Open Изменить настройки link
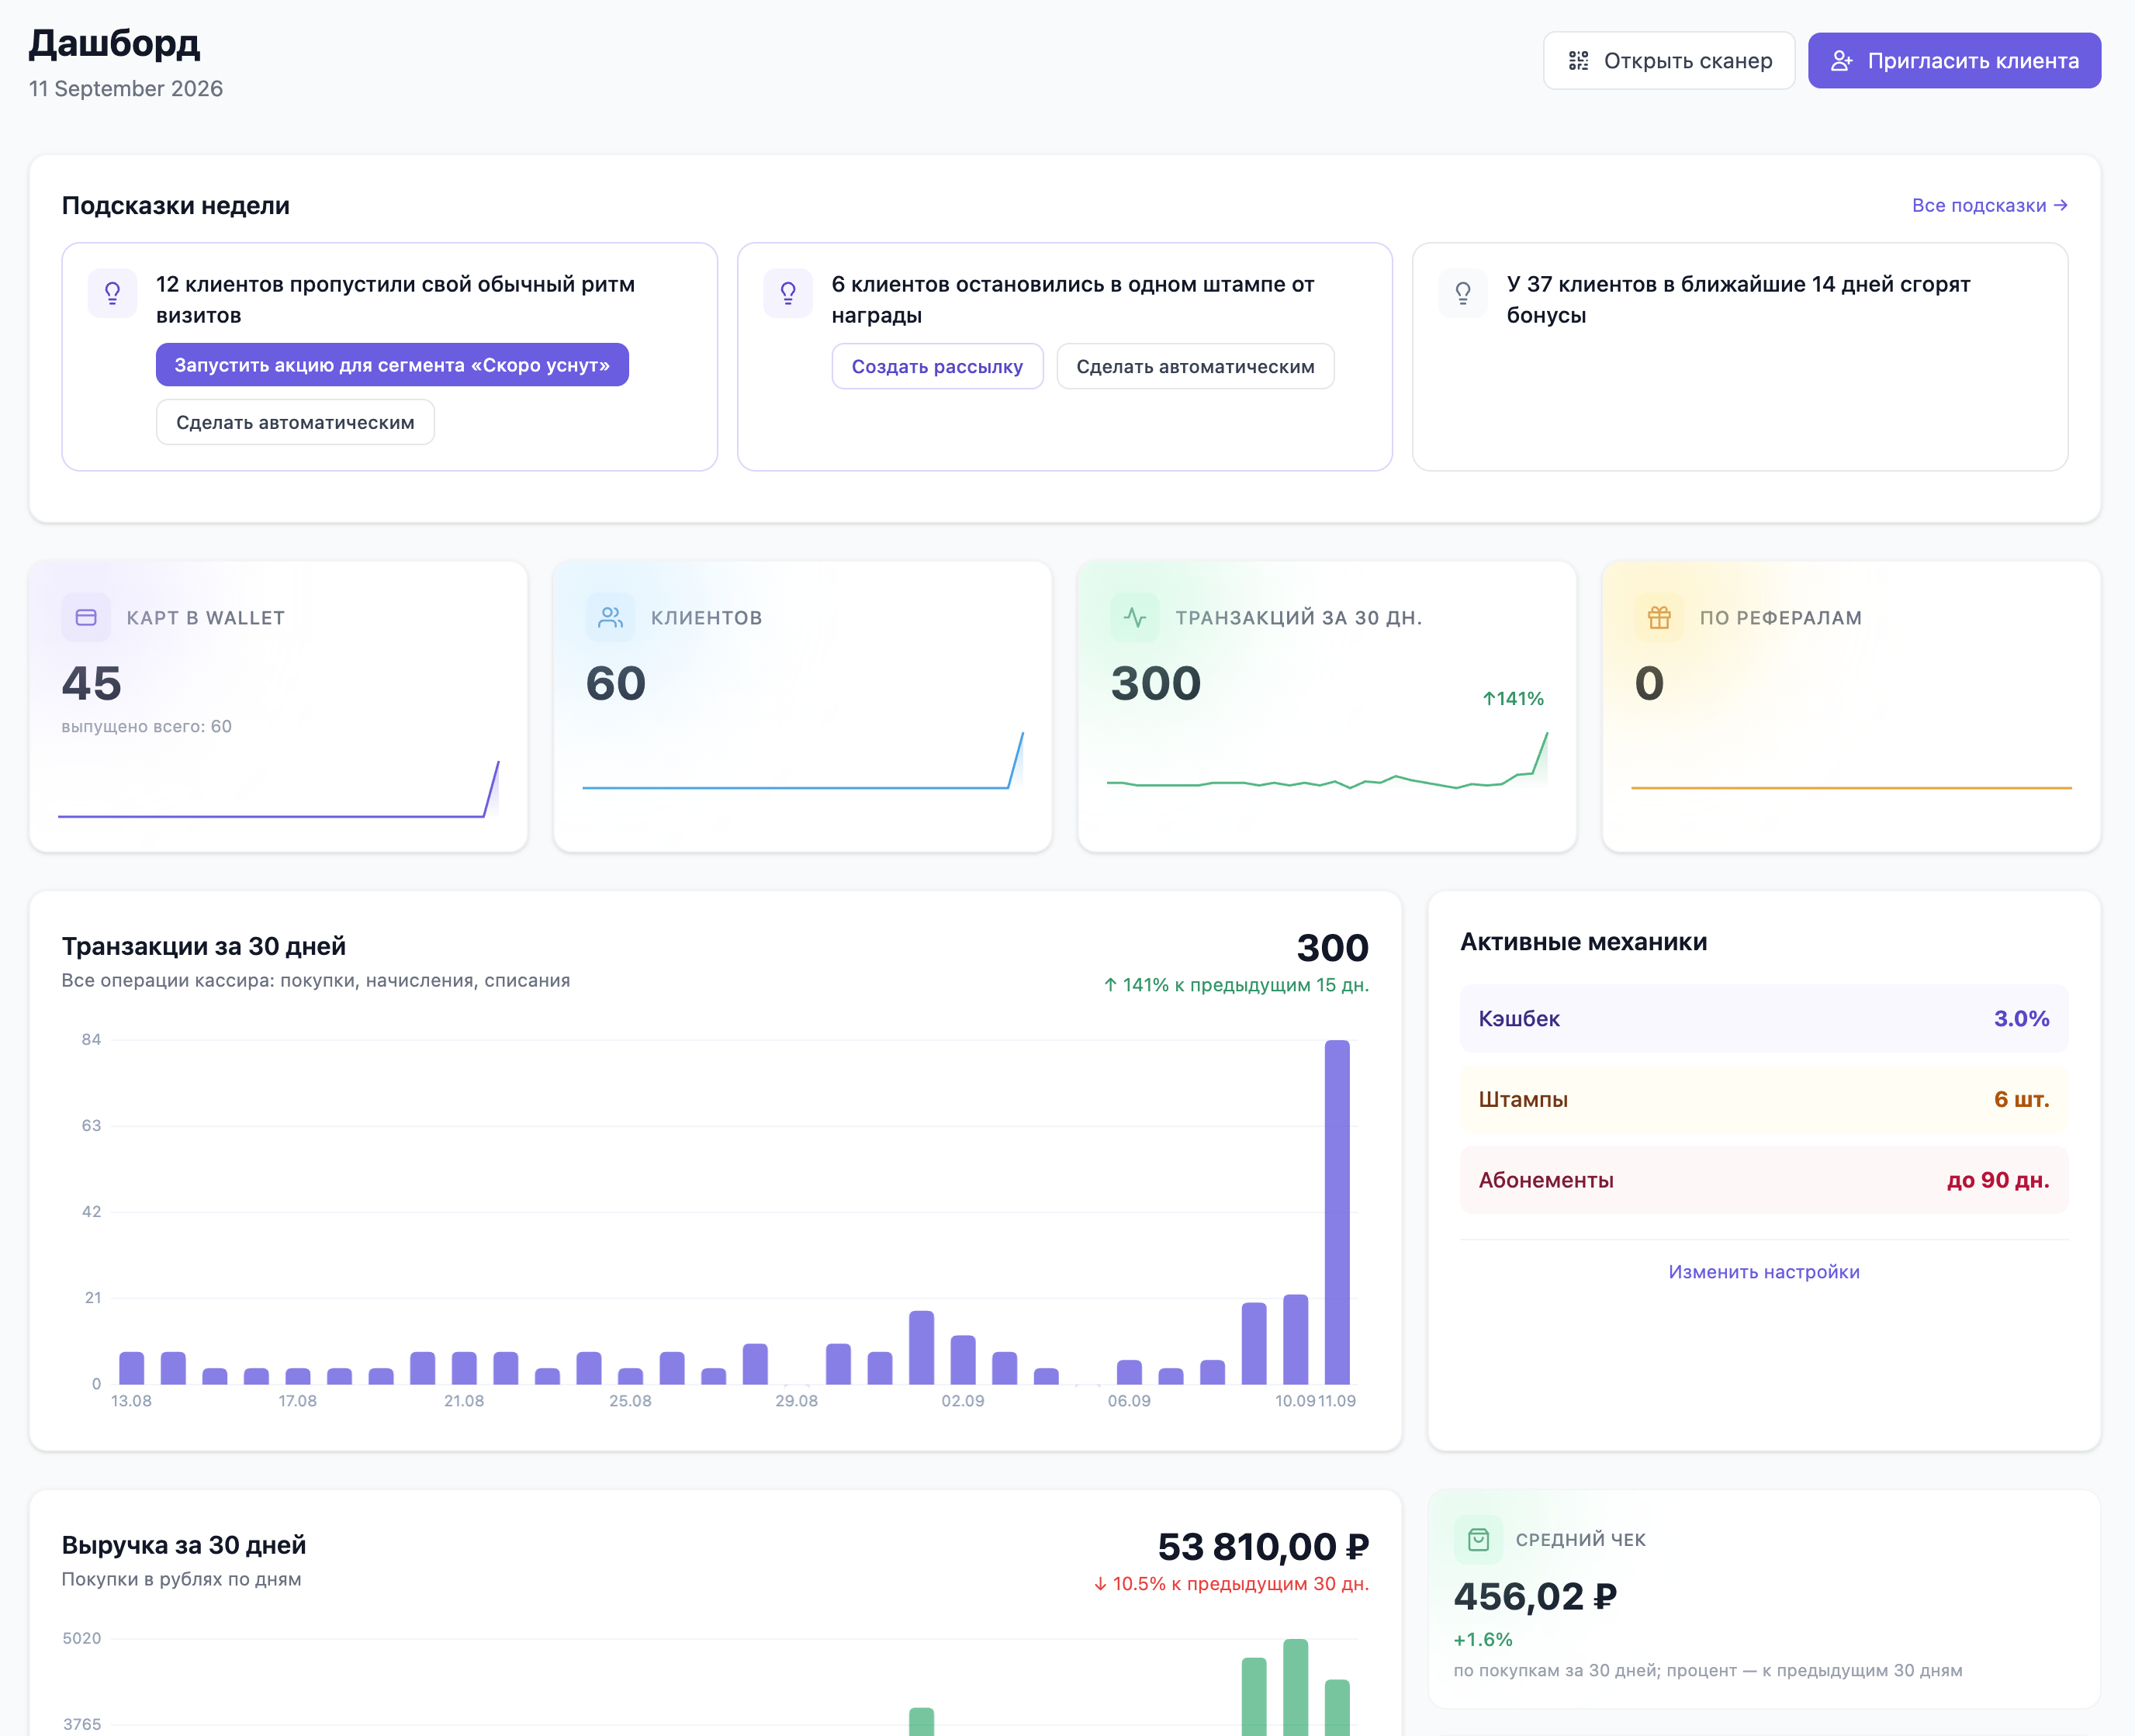Image resolution: width=2135 pixels, height=1736 pixels. click(1764, 1272)
